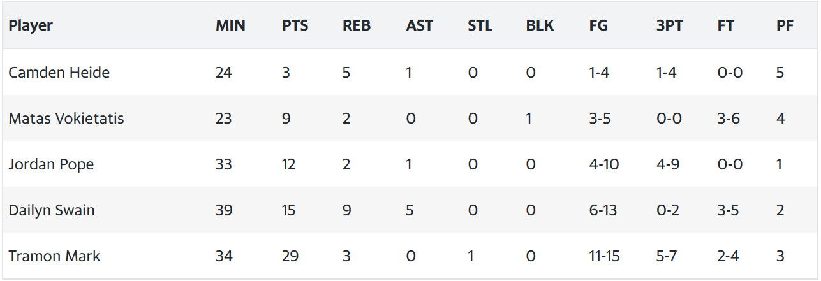This screenshot has height=281, width=821.
Task: Click the STL column header
Action: coord(480,26)
